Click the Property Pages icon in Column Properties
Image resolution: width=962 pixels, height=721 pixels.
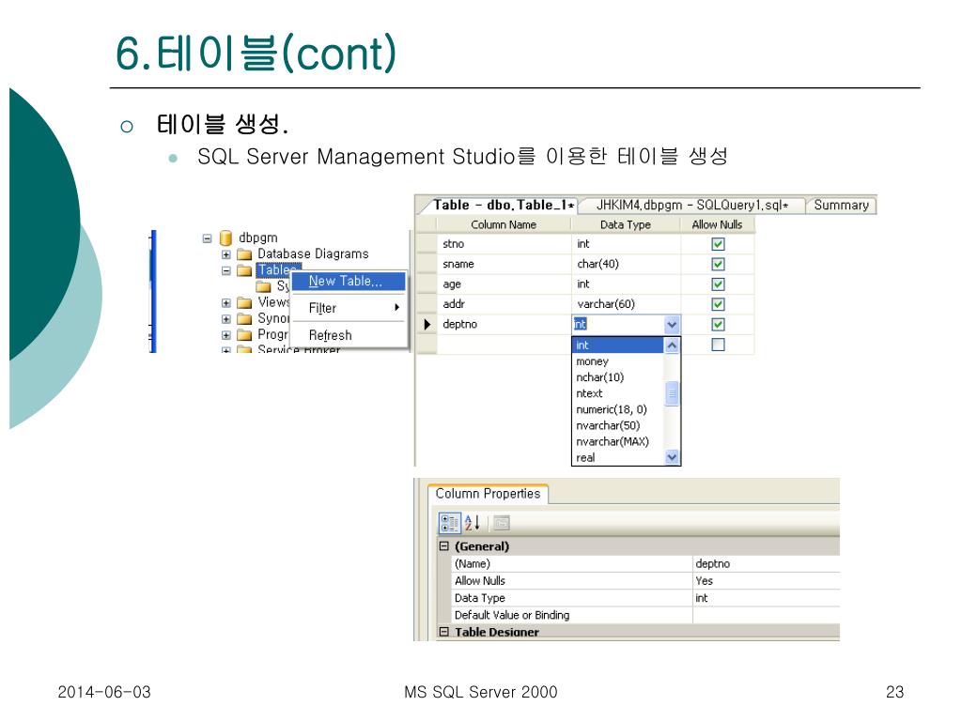click(x=502, y=523)
